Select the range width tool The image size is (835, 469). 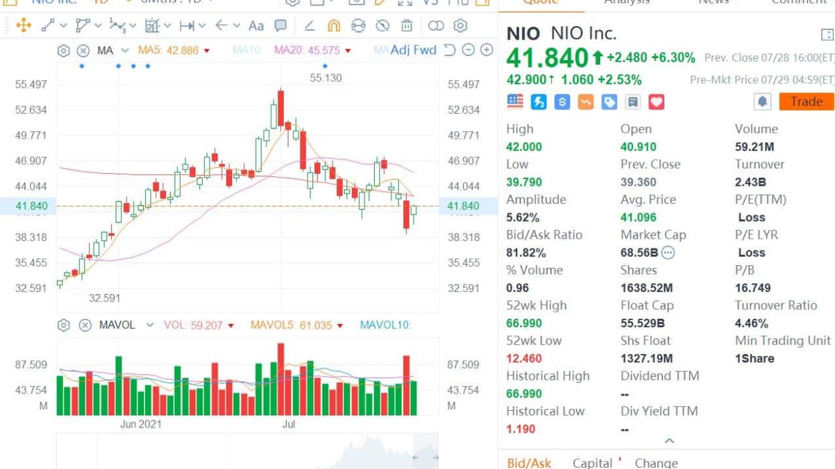point(187,26)
